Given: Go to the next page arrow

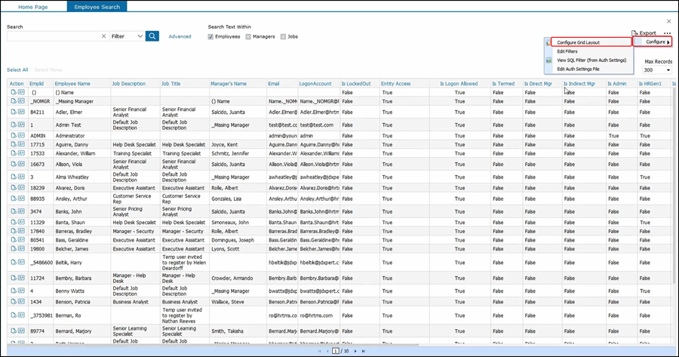Looking at the screenshot, I should [355, 351].
